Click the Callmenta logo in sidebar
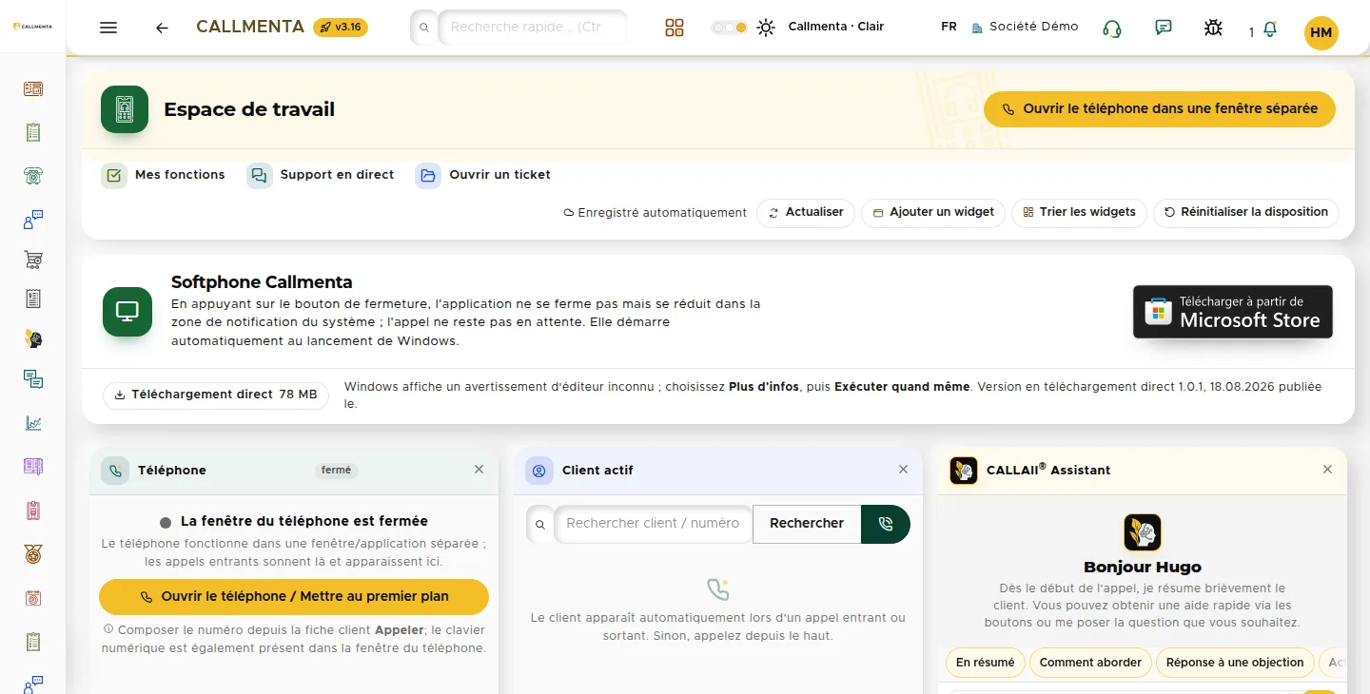This screenshot has height=694, width=1370. pyautogui.click(x=33, y=26)
